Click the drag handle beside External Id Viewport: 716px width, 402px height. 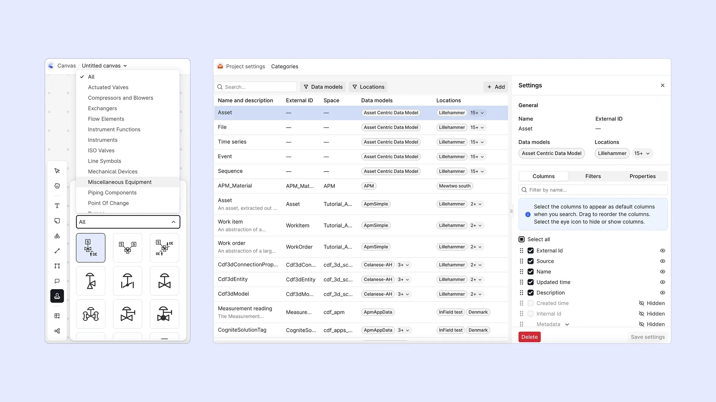pyautogui.click(x=522, y=251)
